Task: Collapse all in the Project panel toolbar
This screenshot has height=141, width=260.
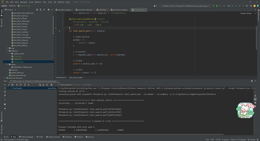Action: tap(44, 10)
